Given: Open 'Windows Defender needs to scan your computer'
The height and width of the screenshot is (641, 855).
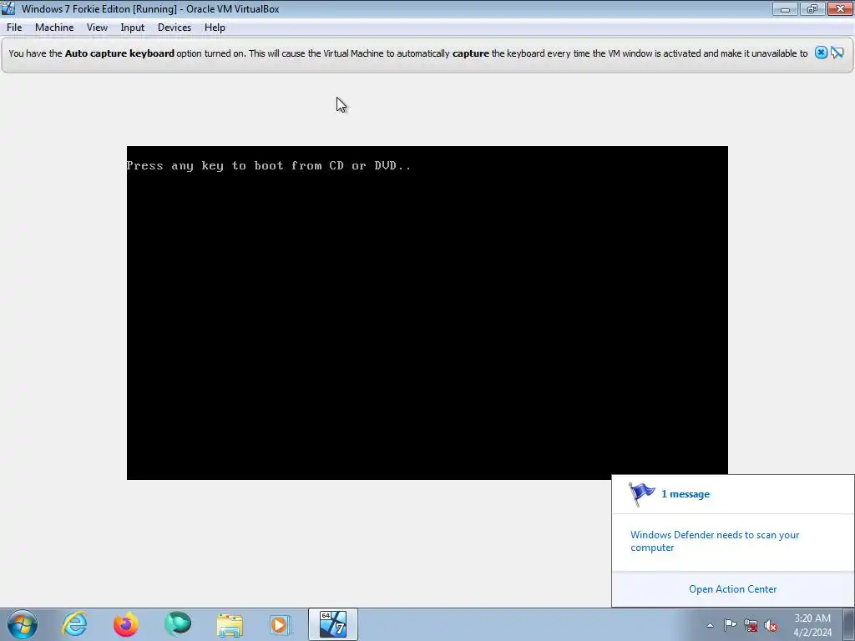Looking at the screenshot, I should pos(715,541).
